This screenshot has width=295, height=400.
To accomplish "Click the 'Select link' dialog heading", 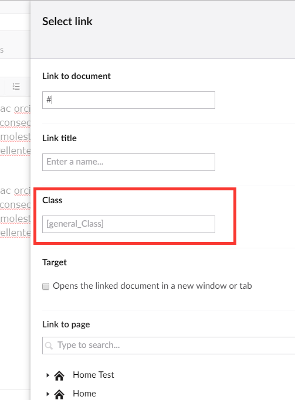I will click(x=67, y=22).
